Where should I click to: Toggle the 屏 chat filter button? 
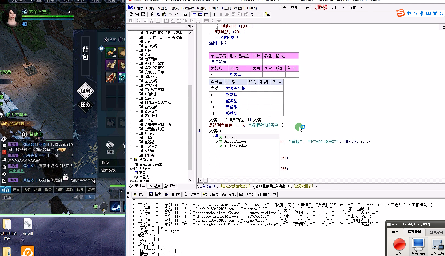(x=4, y=146)
